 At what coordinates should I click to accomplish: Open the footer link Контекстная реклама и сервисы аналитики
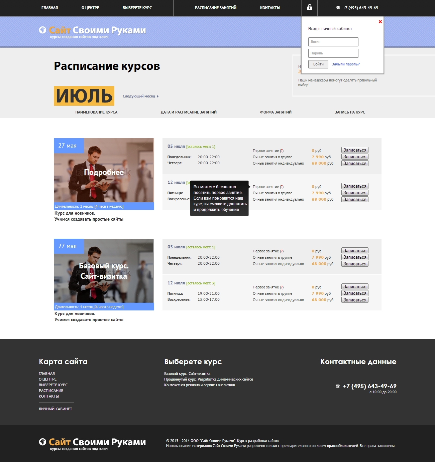click(x=200, y=385)
